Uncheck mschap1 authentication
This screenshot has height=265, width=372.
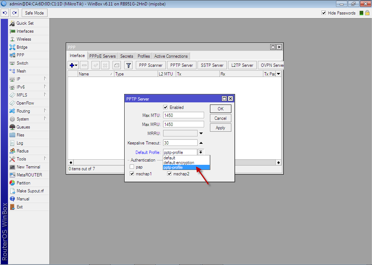(132, 174)
